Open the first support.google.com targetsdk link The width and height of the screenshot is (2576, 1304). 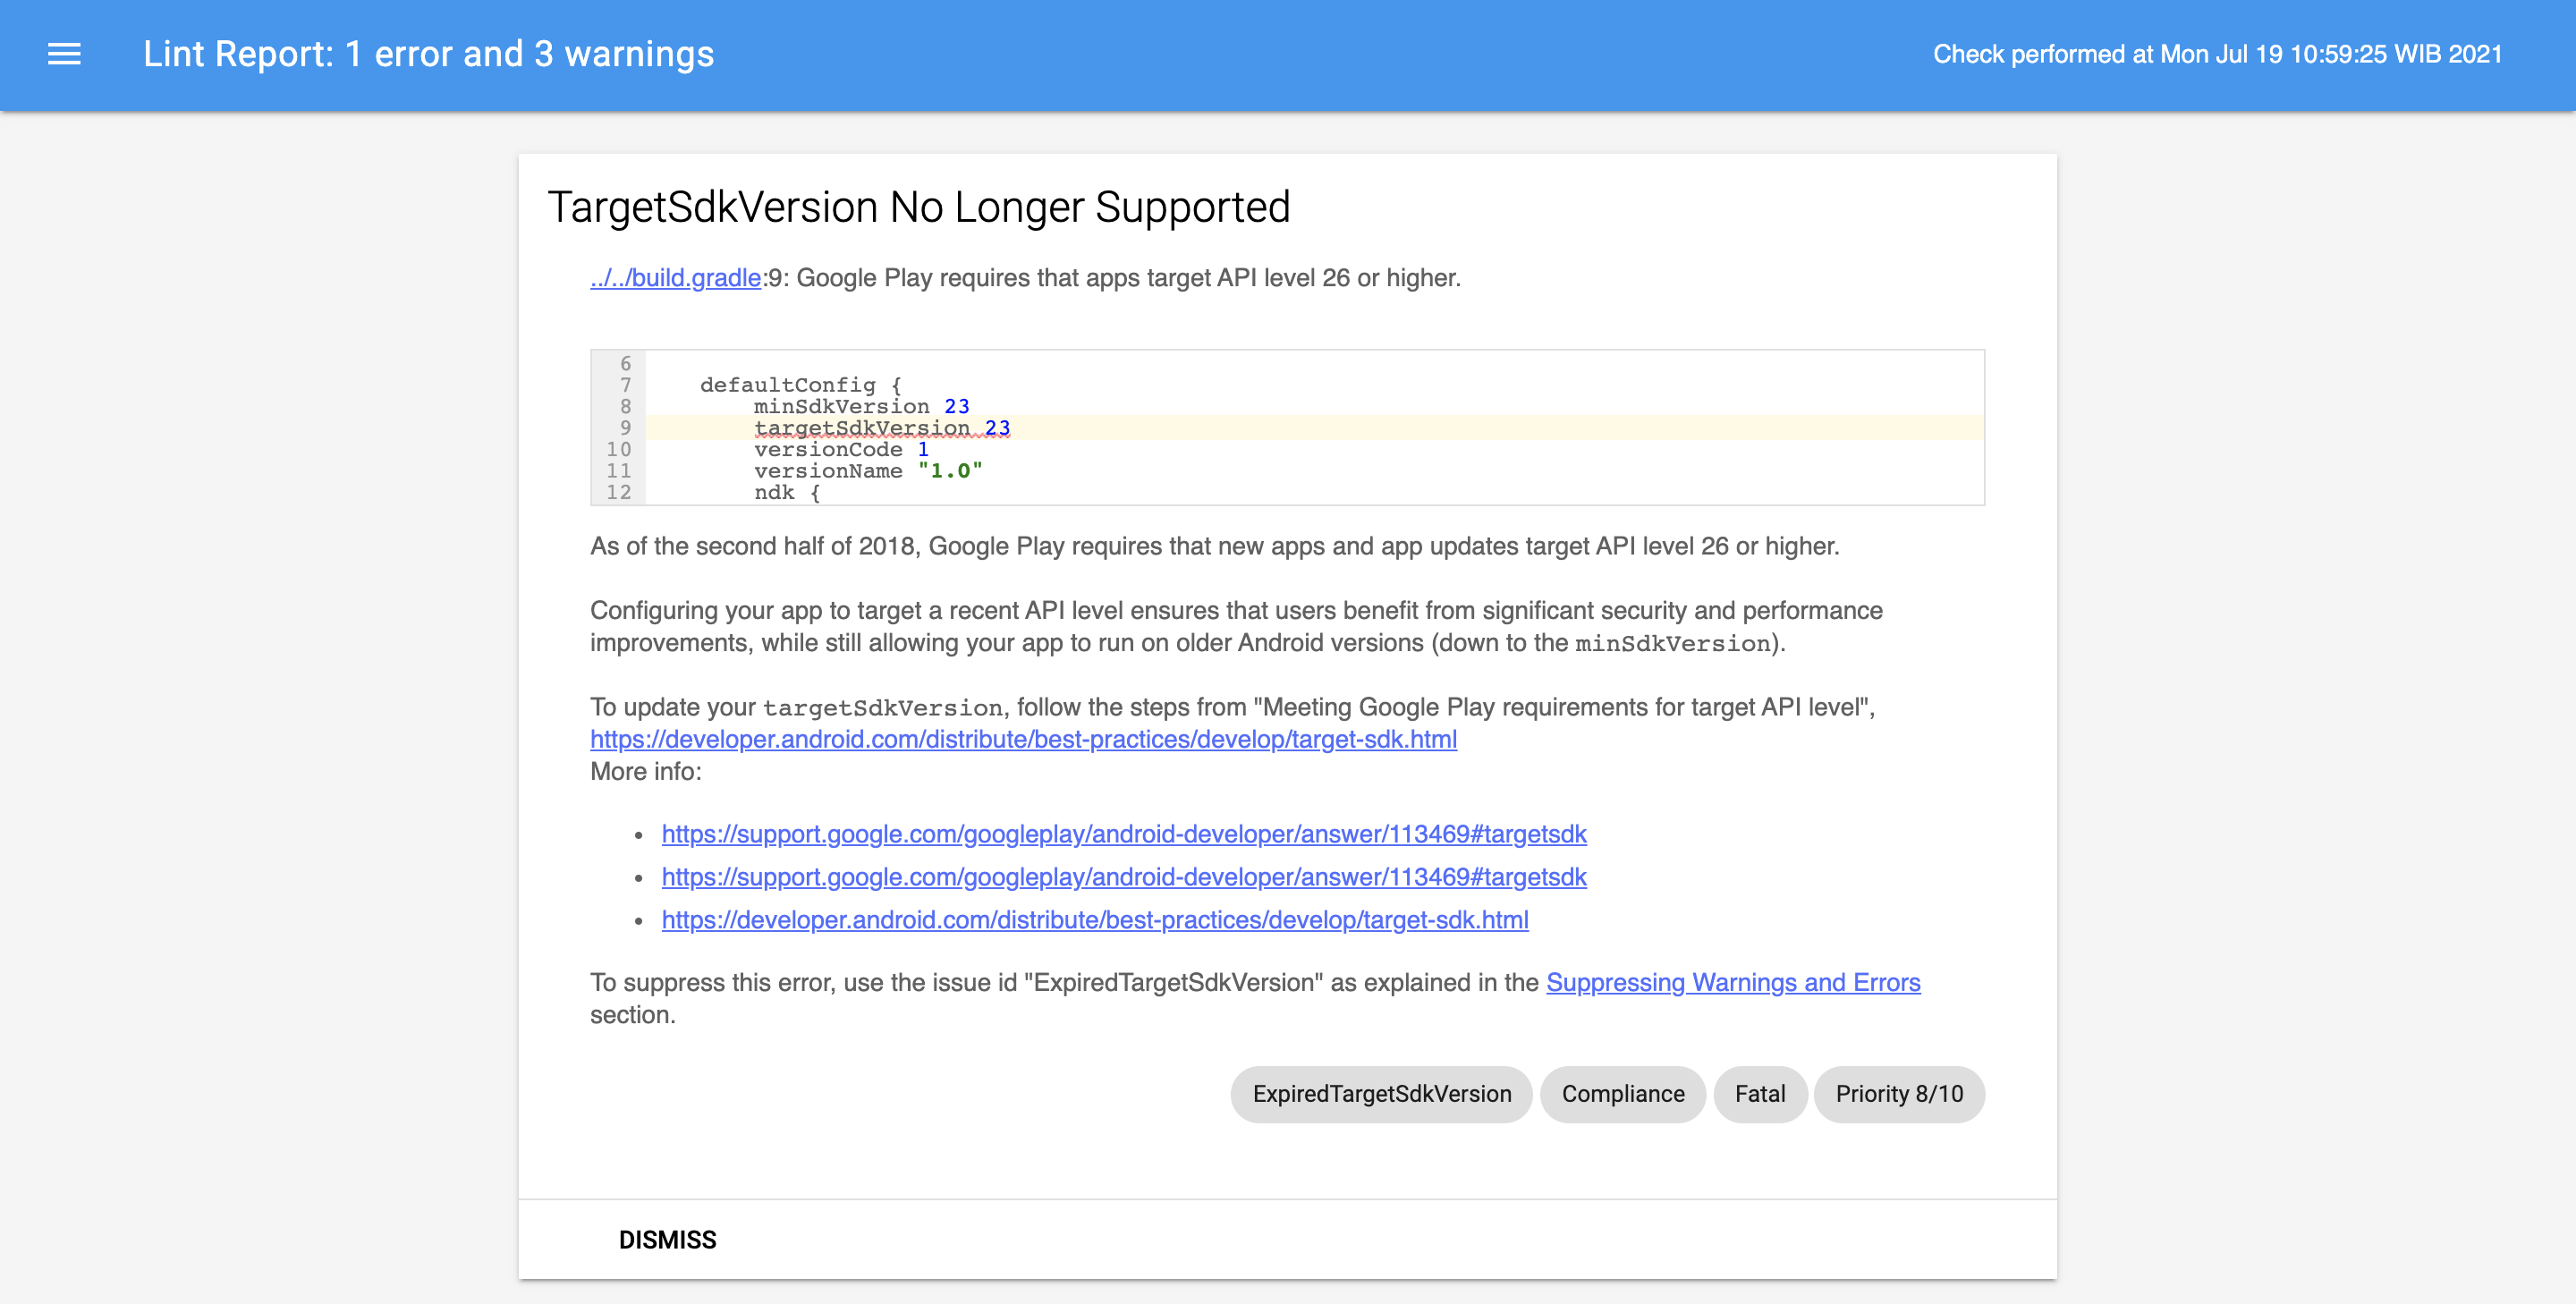(x=1123, y=834)
